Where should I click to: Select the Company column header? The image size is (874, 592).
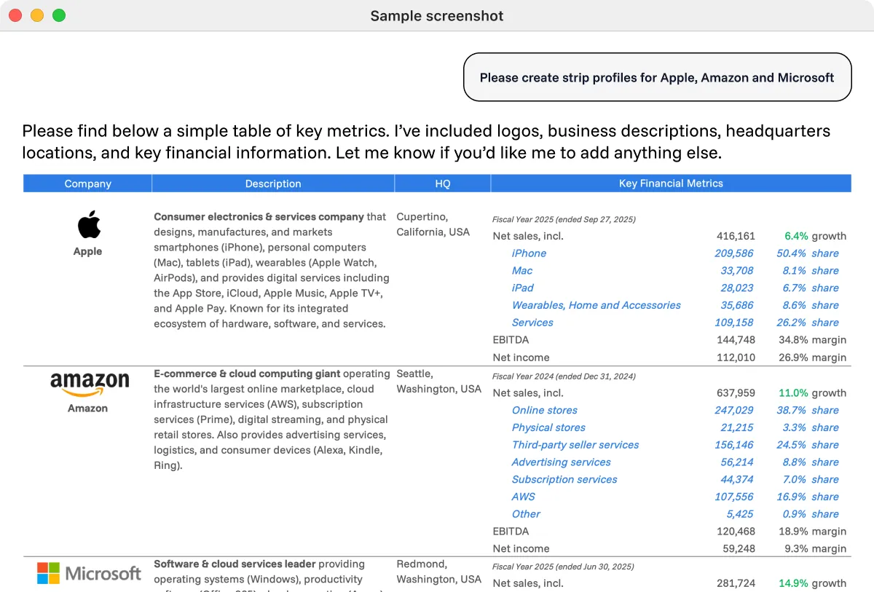87,183
